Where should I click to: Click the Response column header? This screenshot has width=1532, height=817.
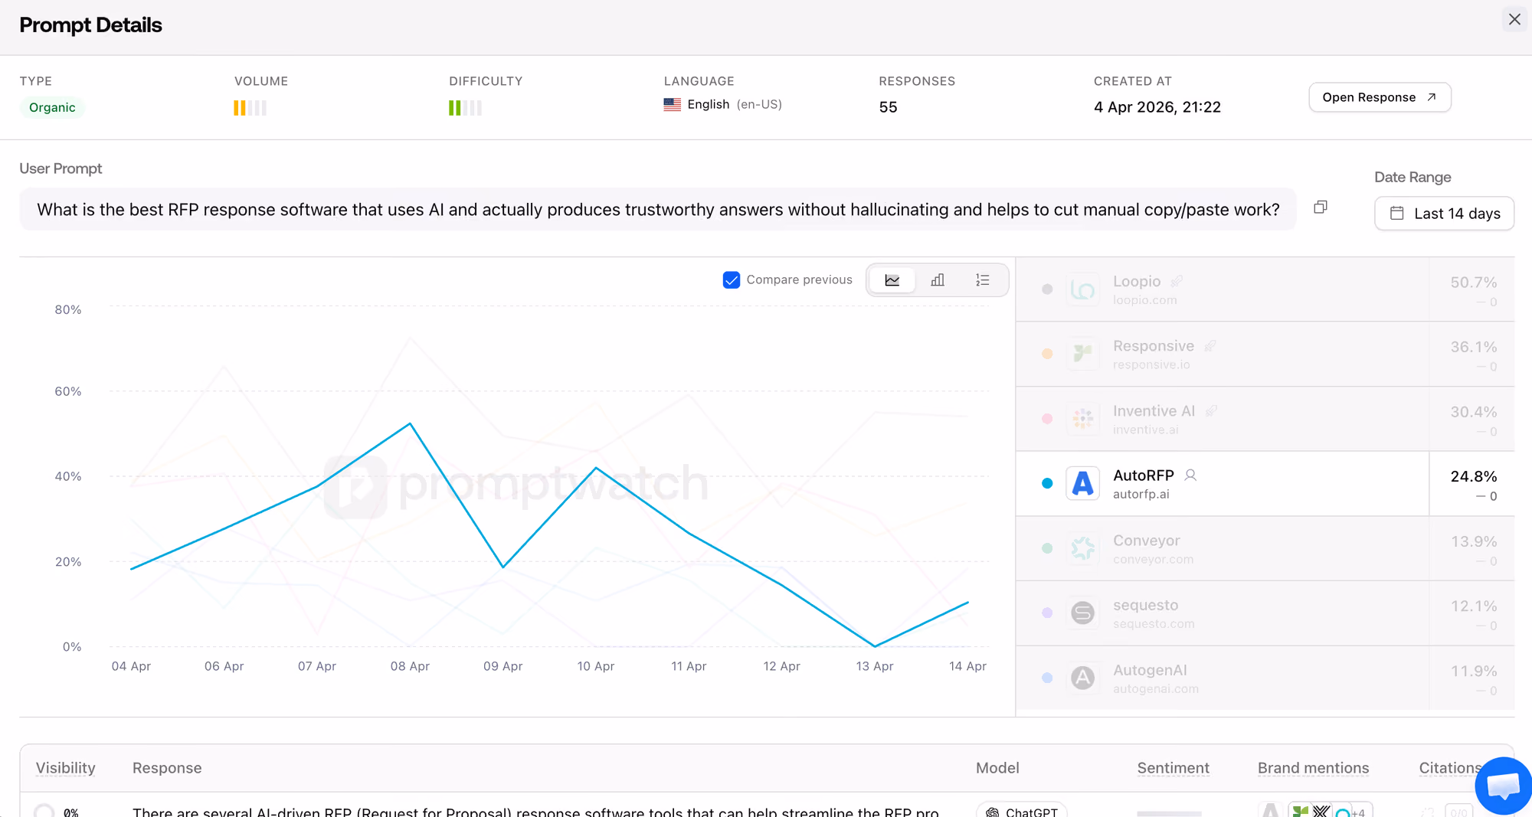click(167, 768)
